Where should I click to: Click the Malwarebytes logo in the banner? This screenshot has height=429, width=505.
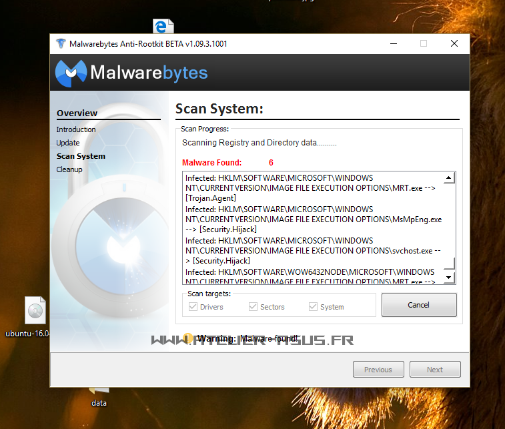(71, 72)
